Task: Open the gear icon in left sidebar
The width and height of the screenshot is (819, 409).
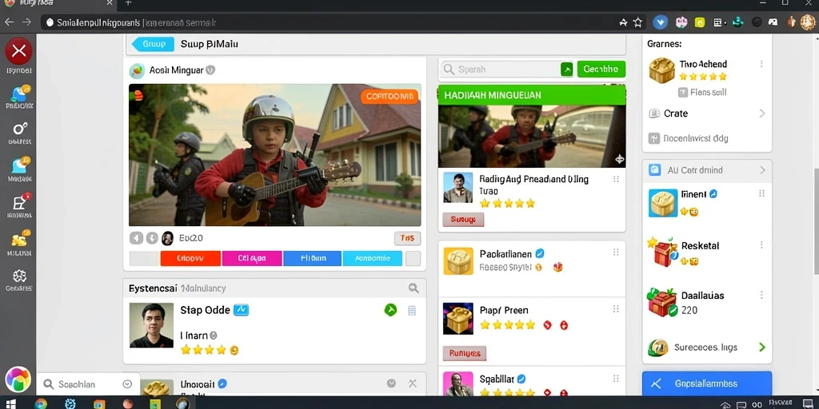Action: tap(19, 276)
